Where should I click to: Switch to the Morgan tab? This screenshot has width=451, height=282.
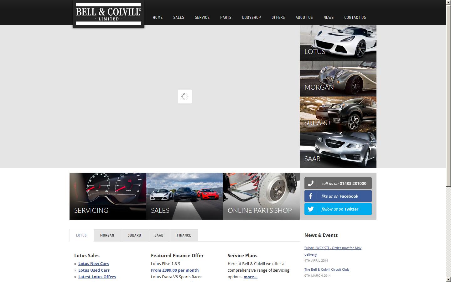pos(107,235)
